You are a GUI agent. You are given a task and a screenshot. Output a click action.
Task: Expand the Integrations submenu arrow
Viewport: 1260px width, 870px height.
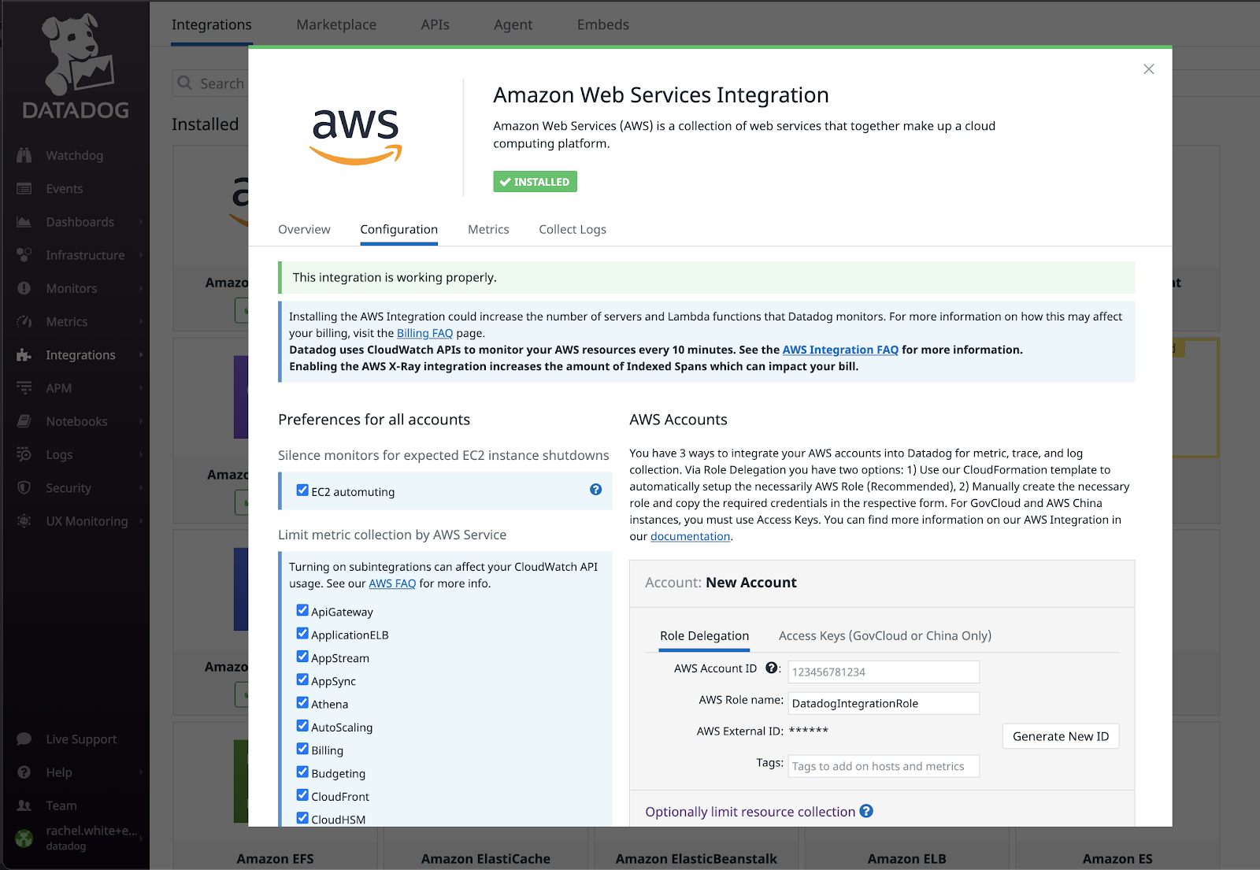(141, 355)
